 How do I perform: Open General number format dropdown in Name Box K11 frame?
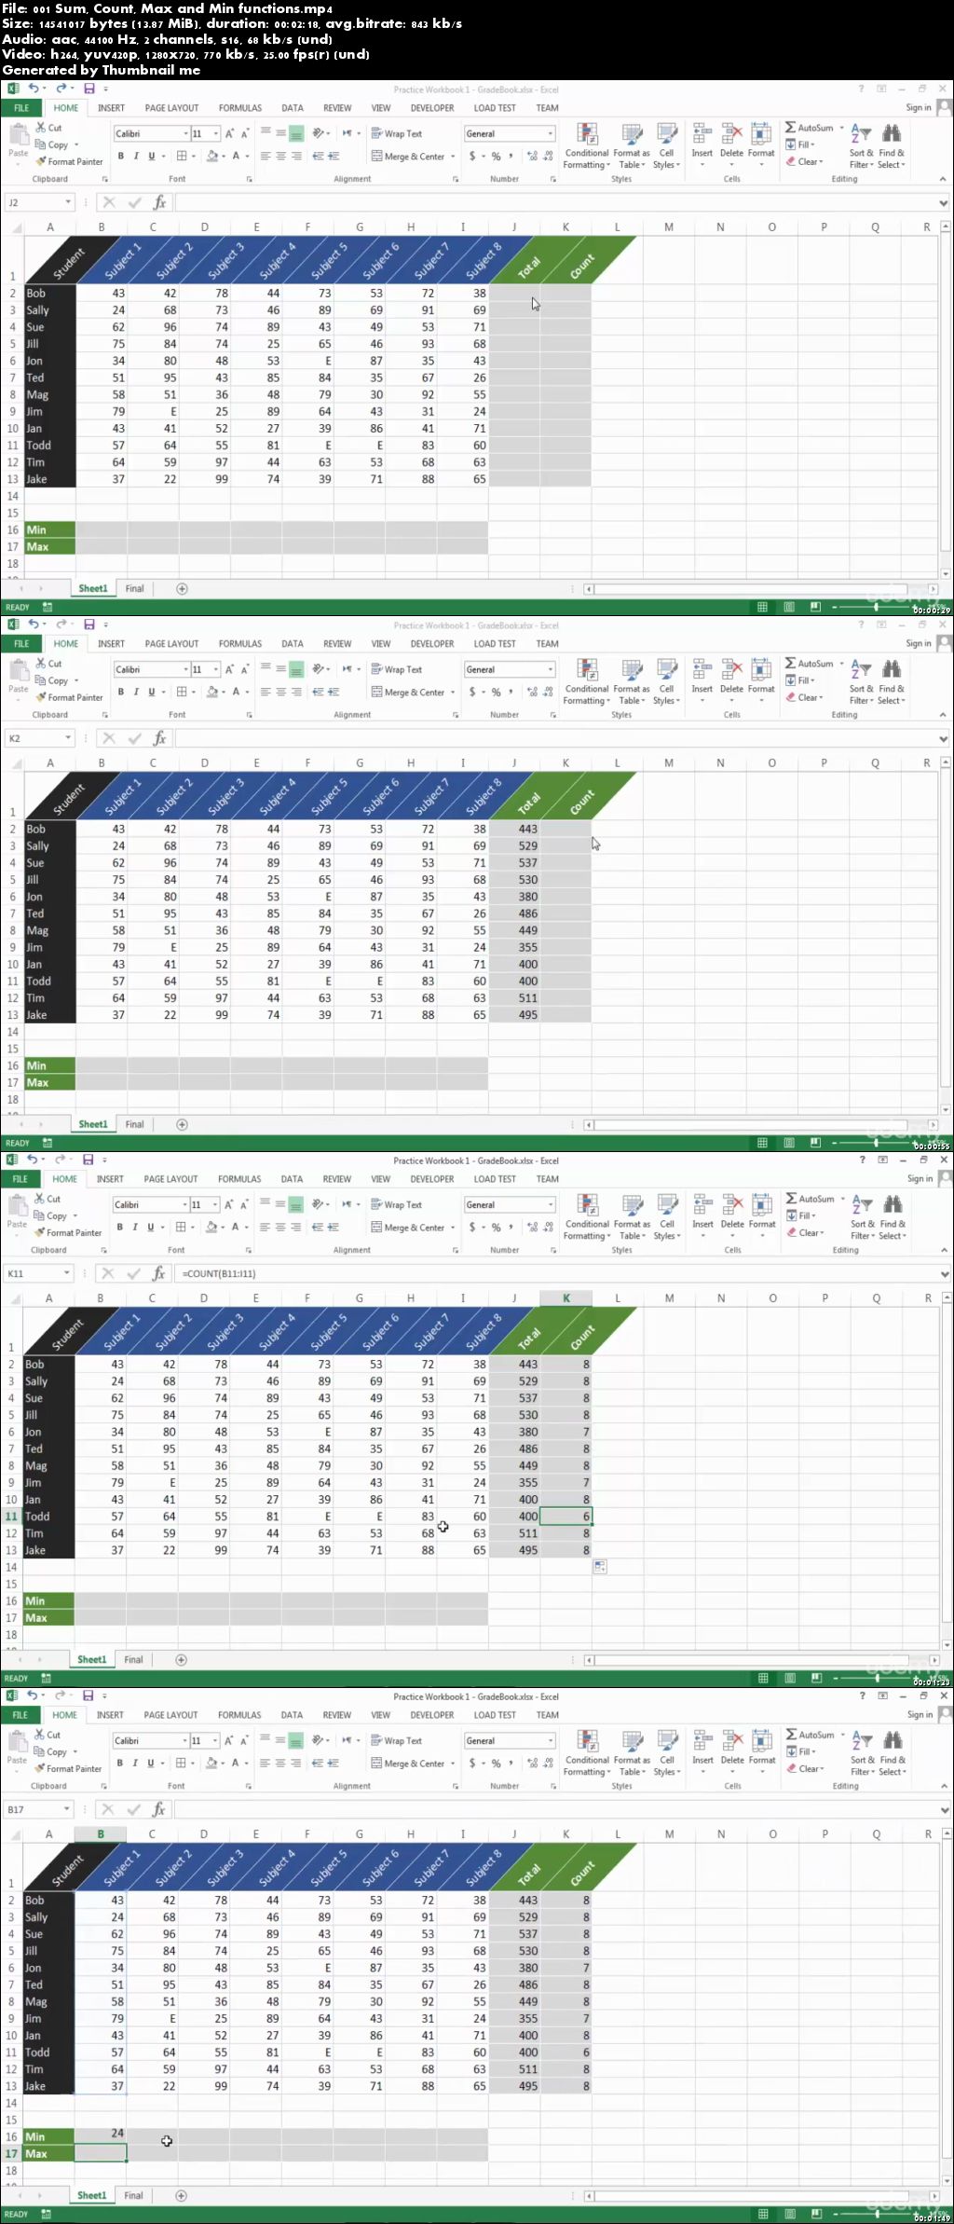(x=551, y=1204)
